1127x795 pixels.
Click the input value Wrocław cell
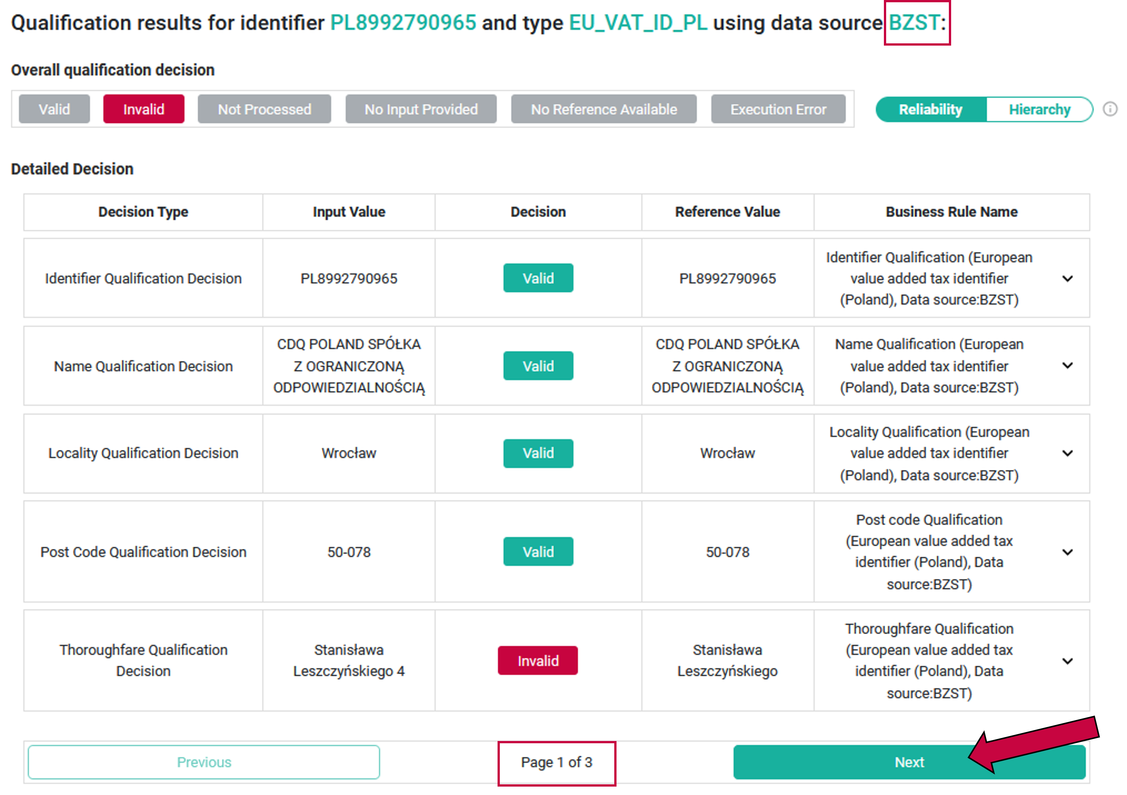coord(349,453)
